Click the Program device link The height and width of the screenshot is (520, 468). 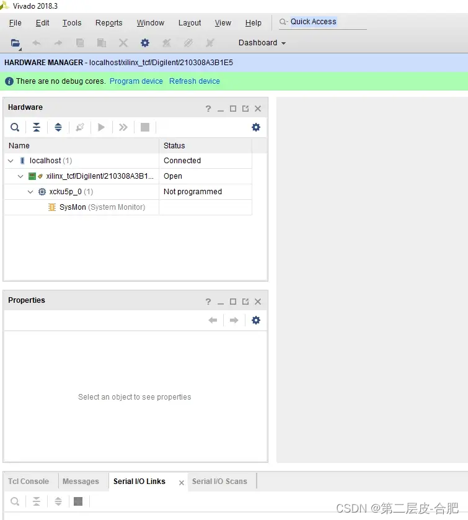click(x=136, y=81)
